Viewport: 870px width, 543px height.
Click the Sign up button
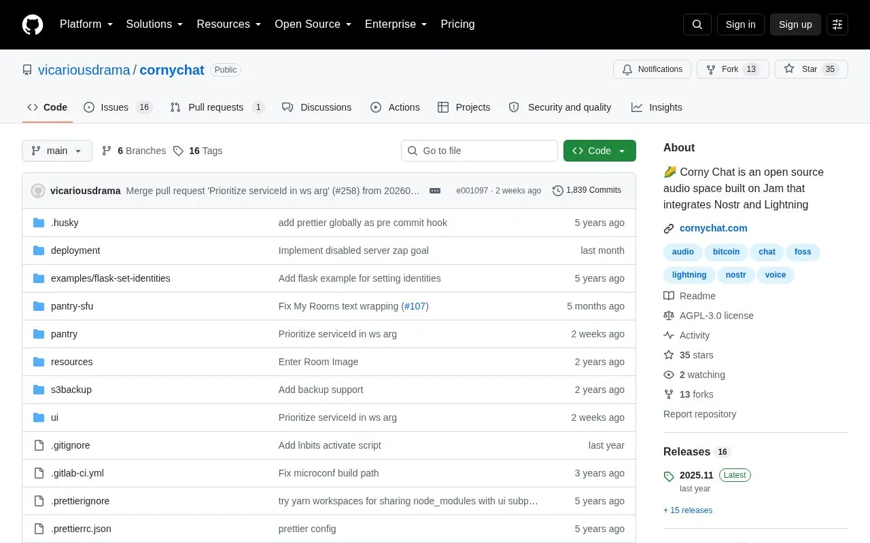795,24
